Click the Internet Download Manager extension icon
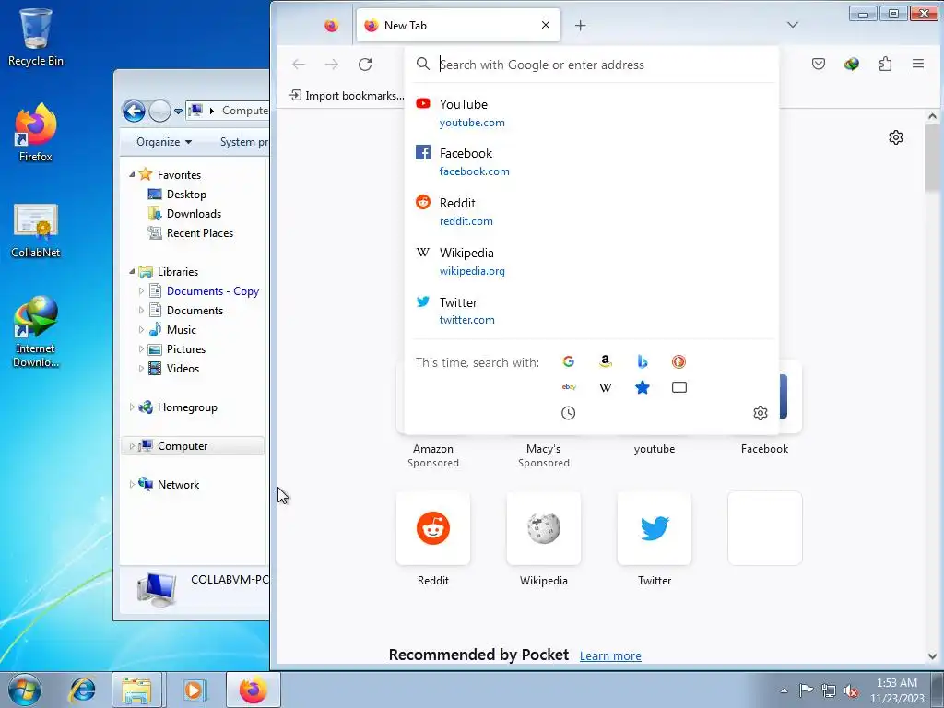 851,64
